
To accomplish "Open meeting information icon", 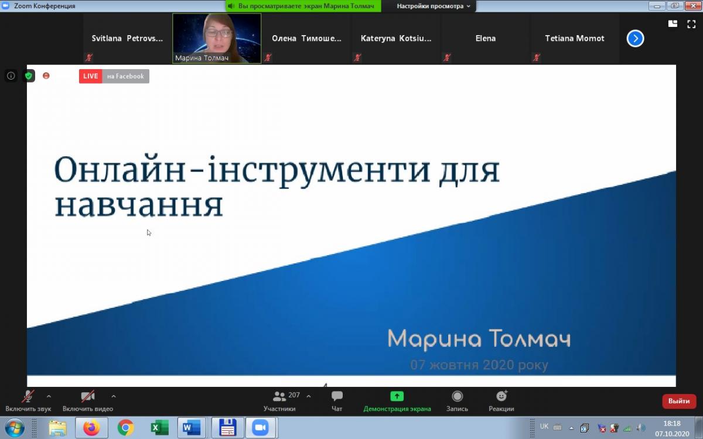I will [11, 76].
